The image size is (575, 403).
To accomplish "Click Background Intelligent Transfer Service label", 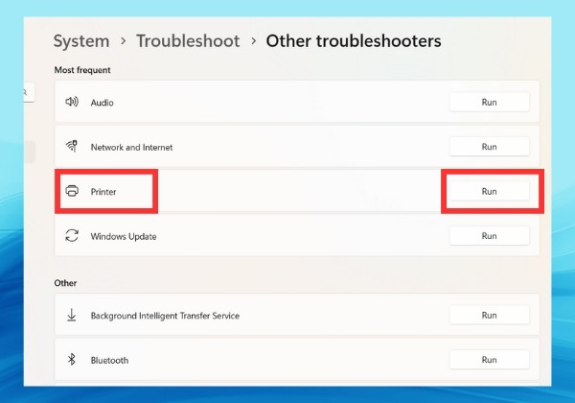I will (x=165, y=316).
